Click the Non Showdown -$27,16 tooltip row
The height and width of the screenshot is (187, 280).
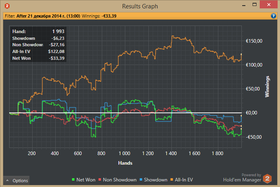[x=38, y=45]
